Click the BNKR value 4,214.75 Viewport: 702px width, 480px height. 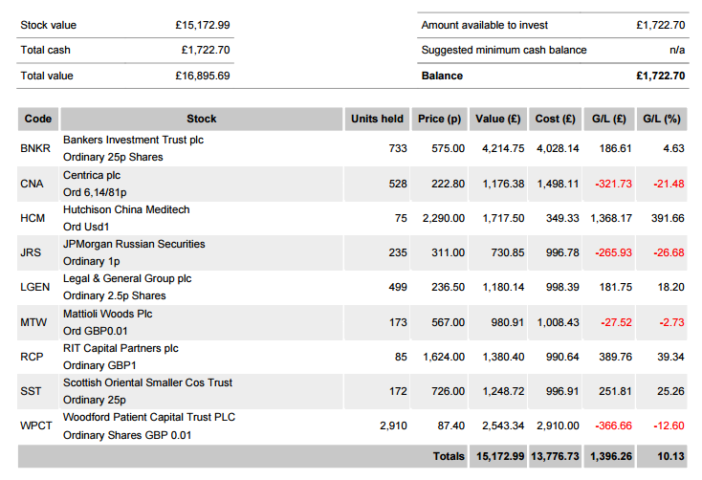click(x=503, y=148)
